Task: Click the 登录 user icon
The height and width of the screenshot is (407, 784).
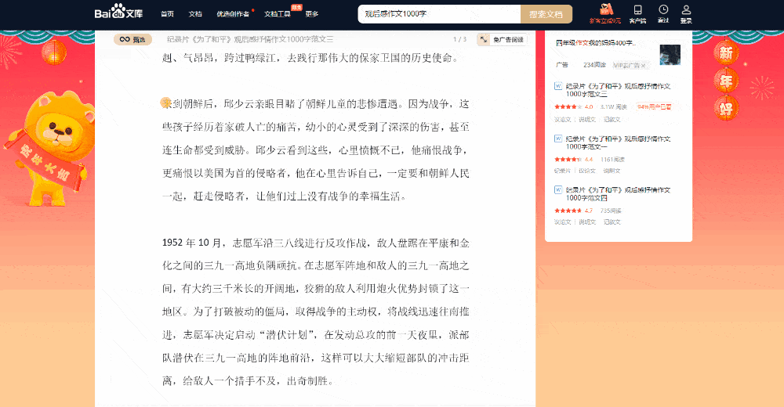Action: click(686, 13)
